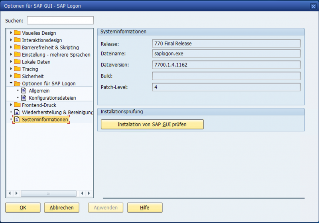Expand the Interaktionsdesign node
The height and width of the screenshot is (223, 319).
coord(11,40)
